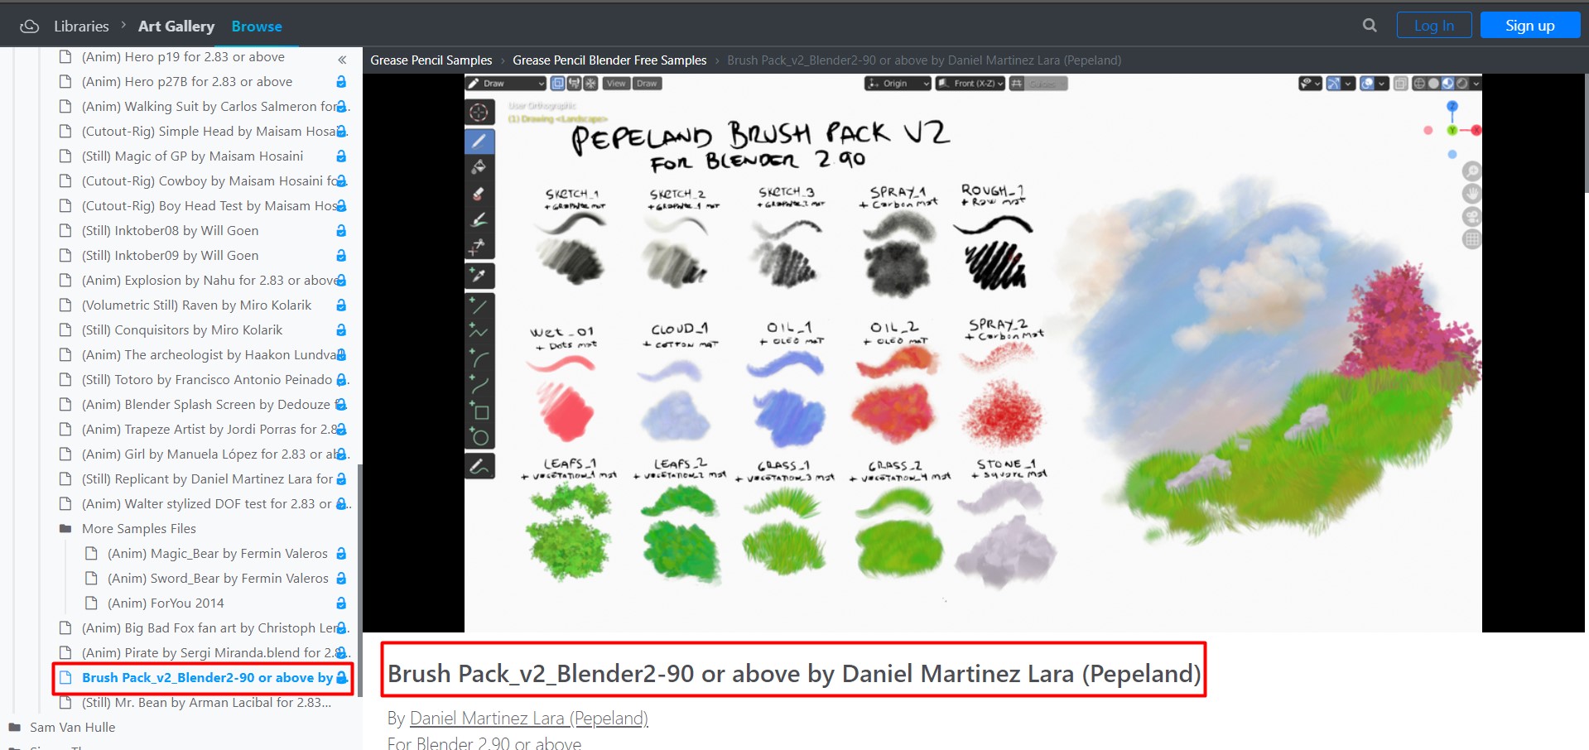Select the Tint brush tool
The width and height of the screenshot is (1589, 750).
(479, 220)
